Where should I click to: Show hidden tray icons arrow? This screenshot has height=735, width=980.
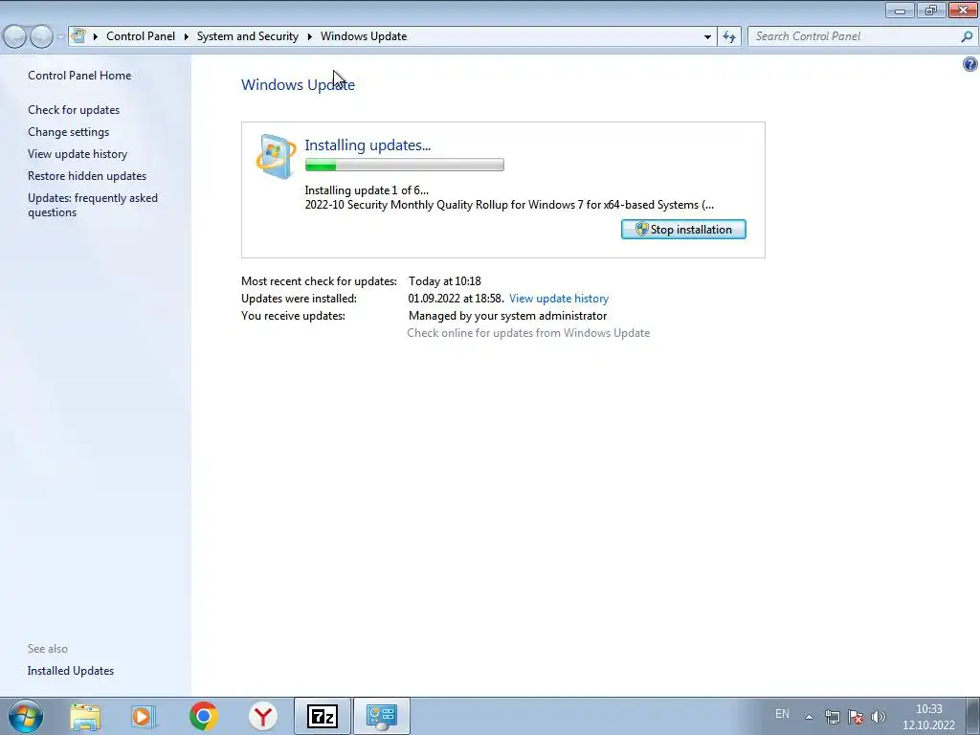click(809, 717)
